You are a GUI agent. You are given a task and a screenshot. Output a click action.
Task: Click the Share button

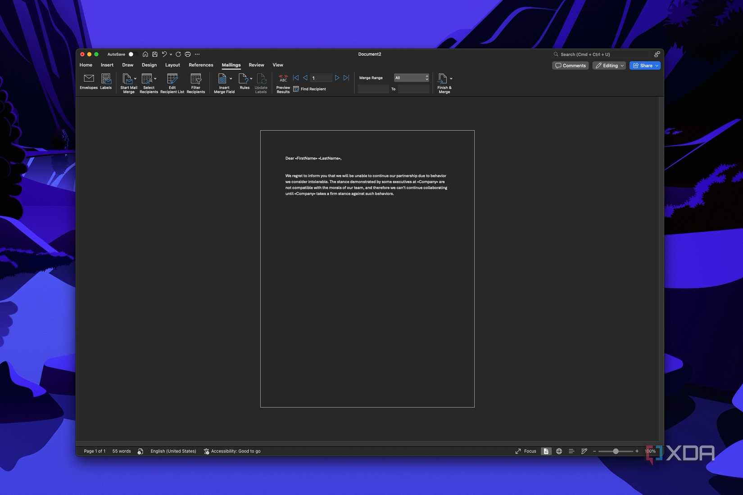pyautogui.click(x=644, y=65)
